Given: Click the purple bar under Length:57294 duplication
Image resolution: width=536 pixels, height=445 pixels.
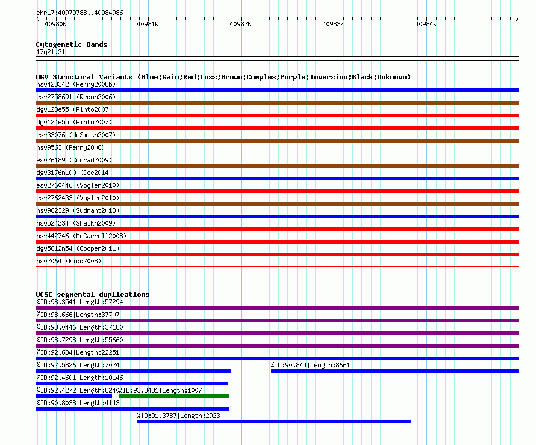Looking at the screenshot, I should [277, 308].
